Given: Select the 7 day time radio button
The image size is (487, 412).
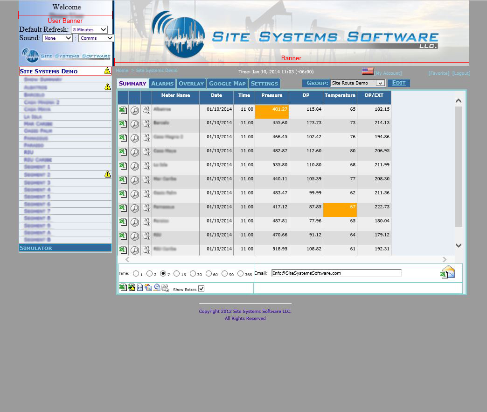Looking at the screenshot, I should coord(163,274).
